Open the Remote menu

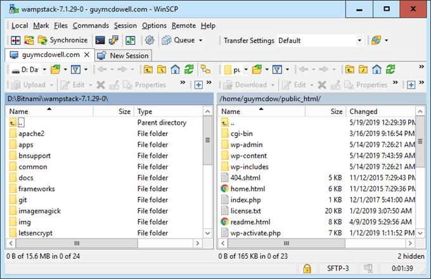[x=184, y=25]
